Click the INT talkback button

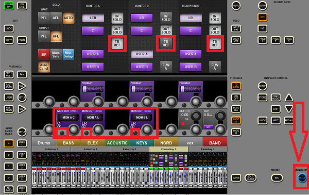coord(262,28)
